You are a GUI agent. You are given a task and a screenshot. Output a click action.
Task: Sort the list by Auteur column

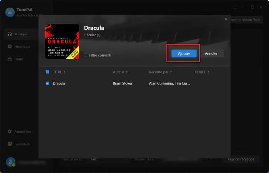click(x=120, y=72)
